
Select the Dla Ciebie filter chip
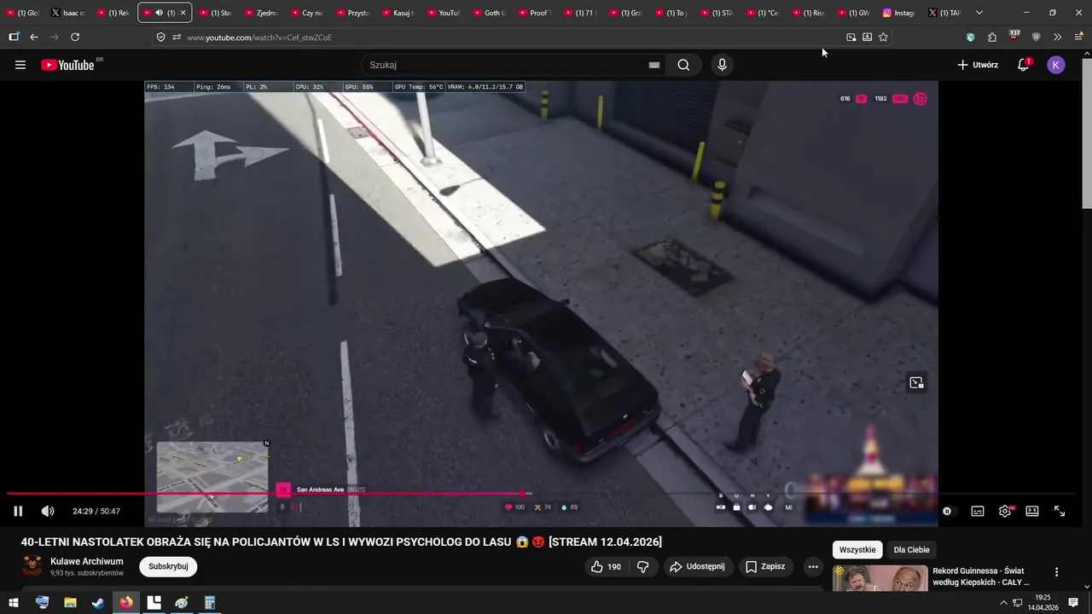912,550
